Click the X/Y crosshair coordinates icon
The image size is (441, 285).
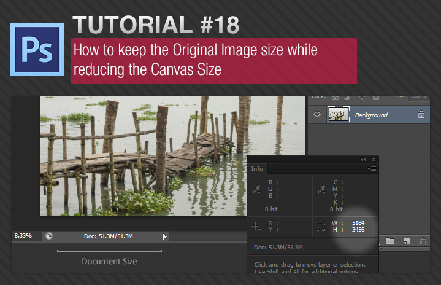256,227
